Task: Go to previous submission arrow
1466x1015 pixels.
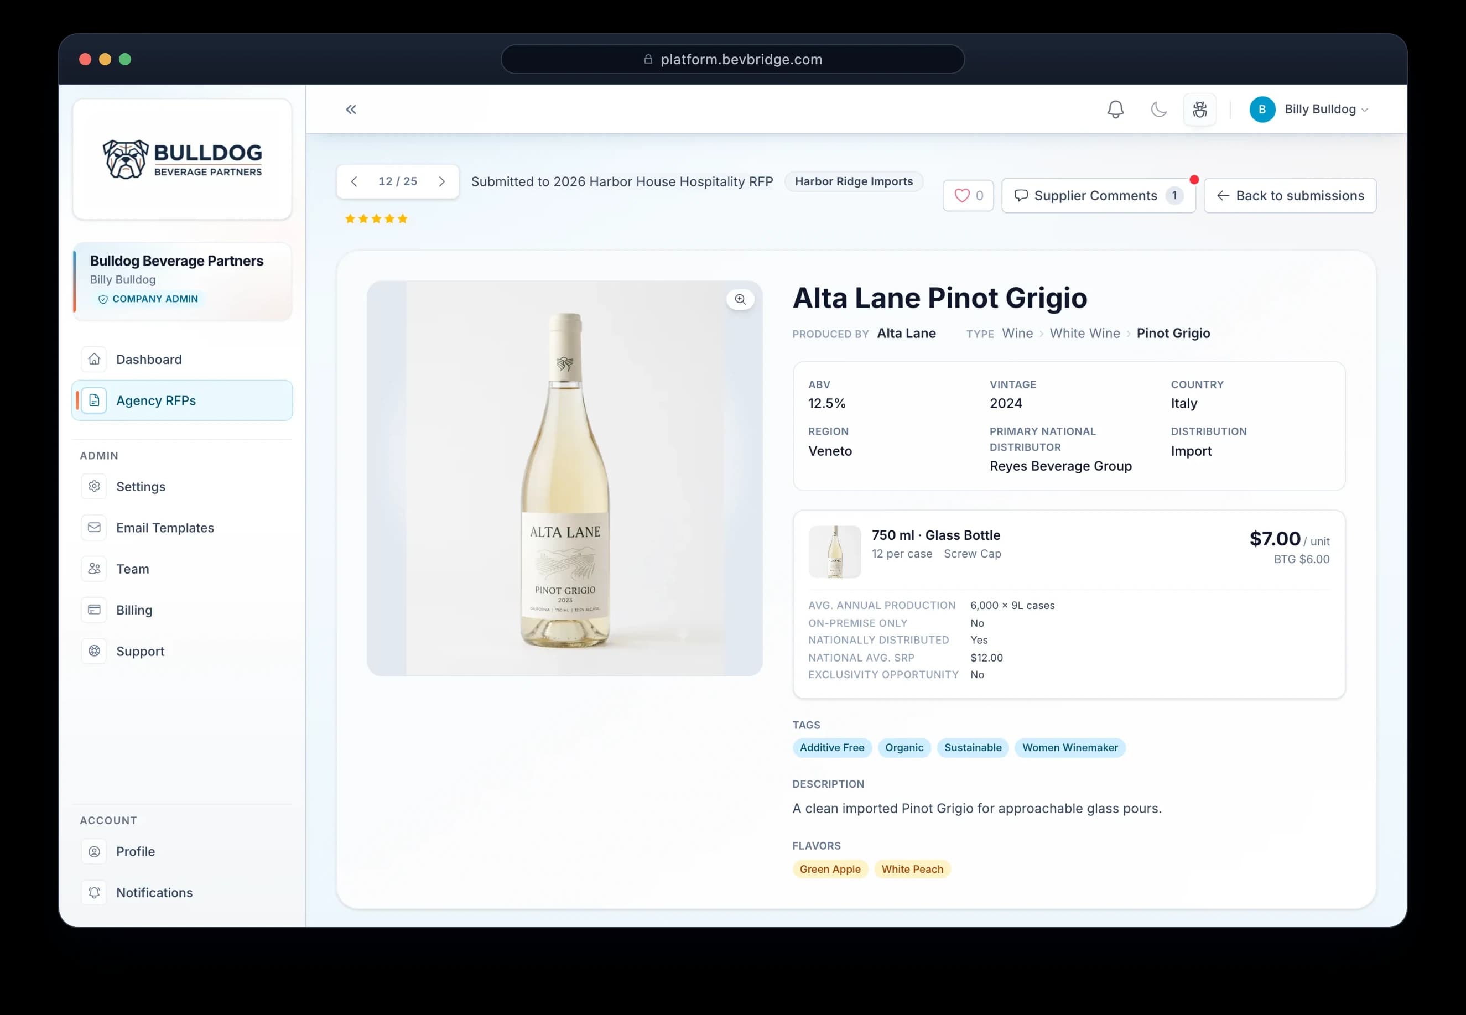Action: pyautogui.click(x=354, y=182)
